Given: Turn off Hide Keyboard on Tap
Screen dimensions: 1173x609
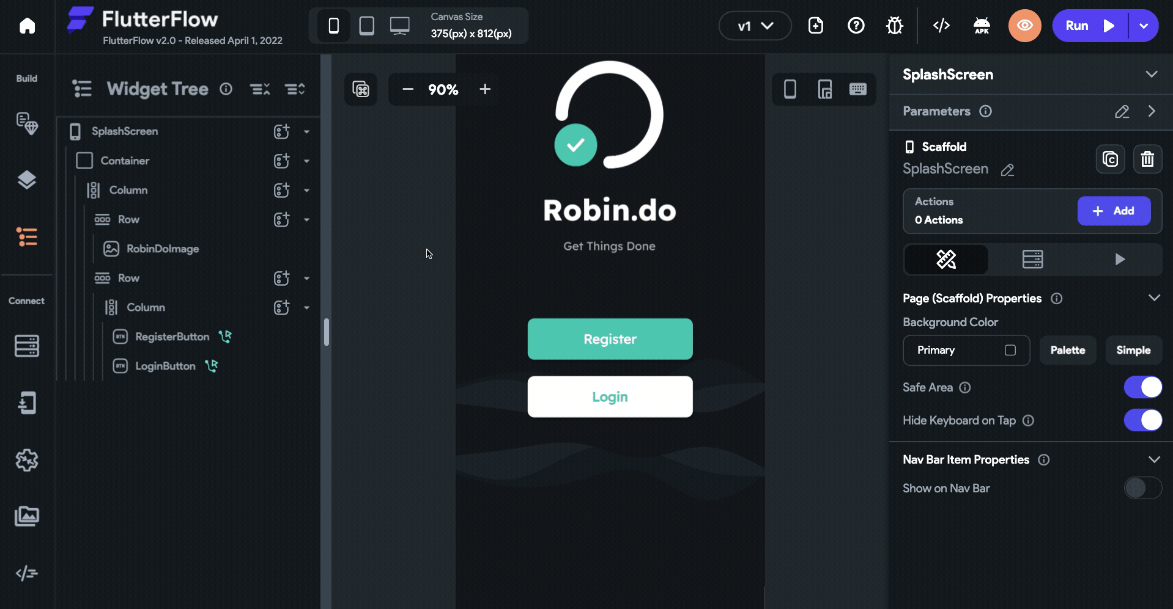Looking at the screenshot, I should pyautogui.click(x=1142, y=420).
